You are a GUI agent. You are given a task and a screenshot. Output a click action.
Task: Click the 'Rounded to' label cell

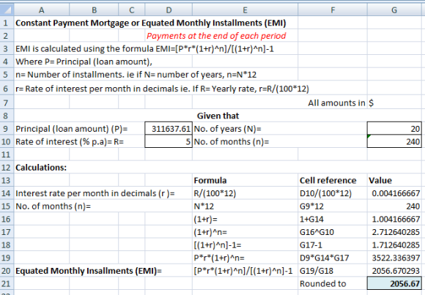pyautogui.click(x=333, y=283)
